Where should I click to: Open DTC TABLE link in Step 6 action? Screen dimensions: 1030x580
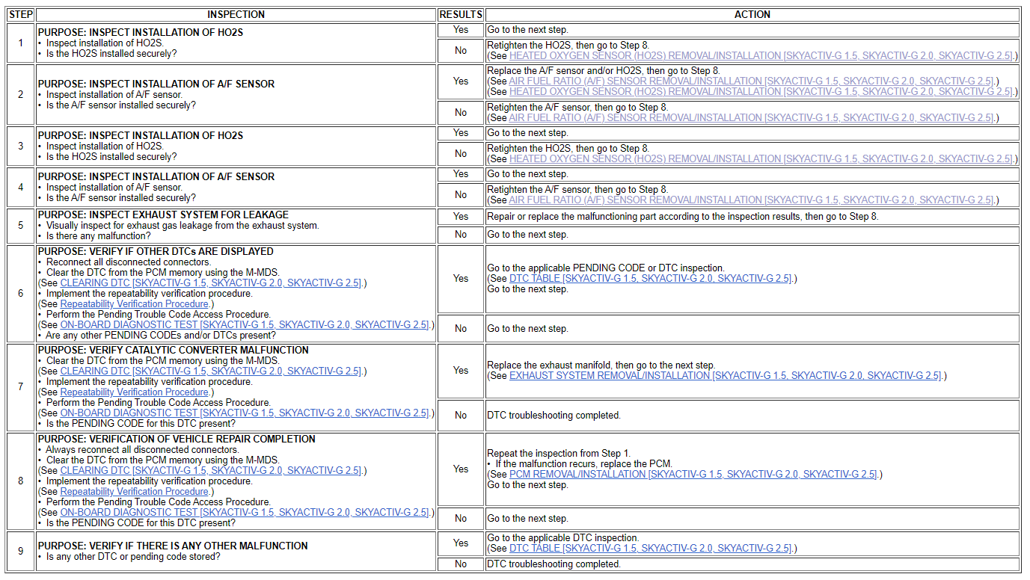[650, 279]
